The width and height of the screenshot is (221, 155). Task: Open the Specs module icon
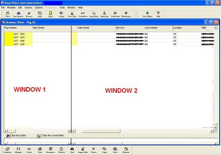50,14
